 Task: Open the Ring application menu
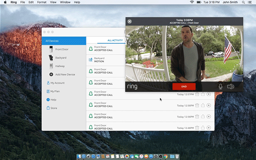13,2
